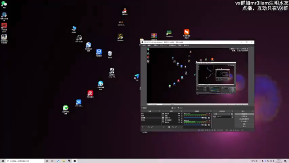Select the blue paper-plane desktop icon

click(x=137, y=77)
